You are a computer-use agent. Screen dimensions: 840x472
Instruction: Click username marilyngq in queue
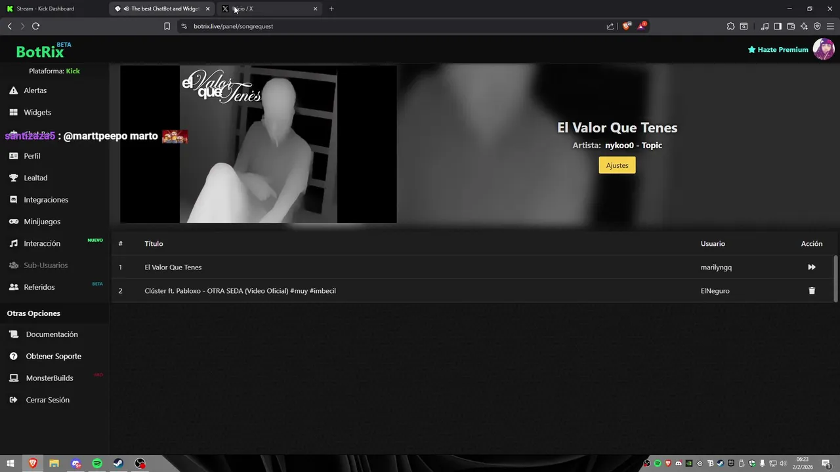(716, 267)
